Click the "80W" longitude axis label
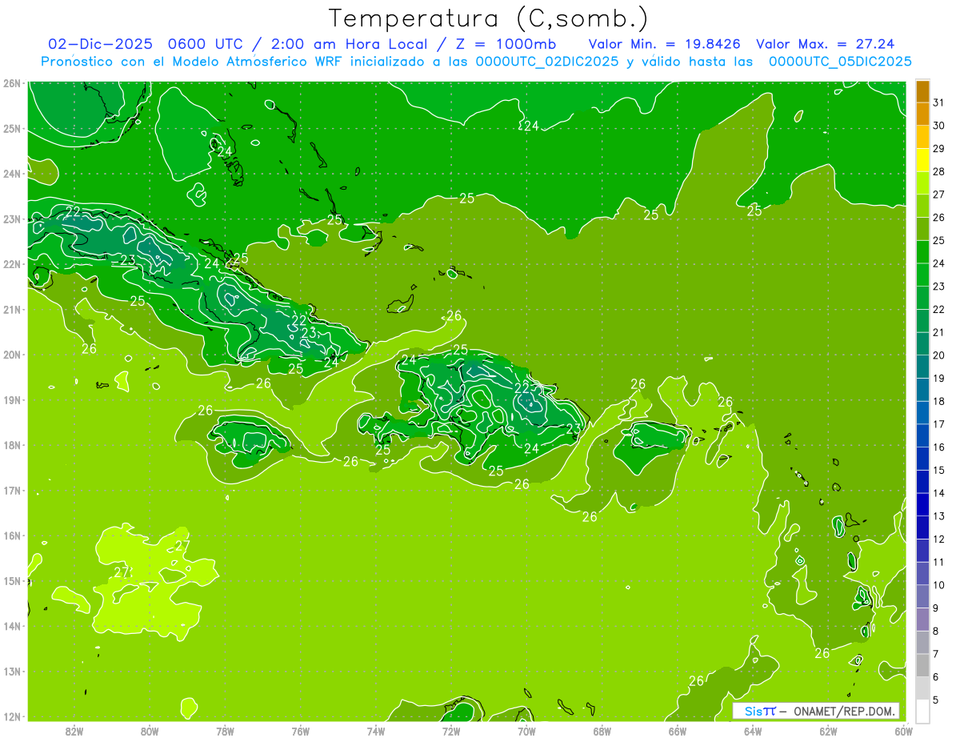Screen dimensions: 960x742 pyautogui.click(x=150, y=731)
